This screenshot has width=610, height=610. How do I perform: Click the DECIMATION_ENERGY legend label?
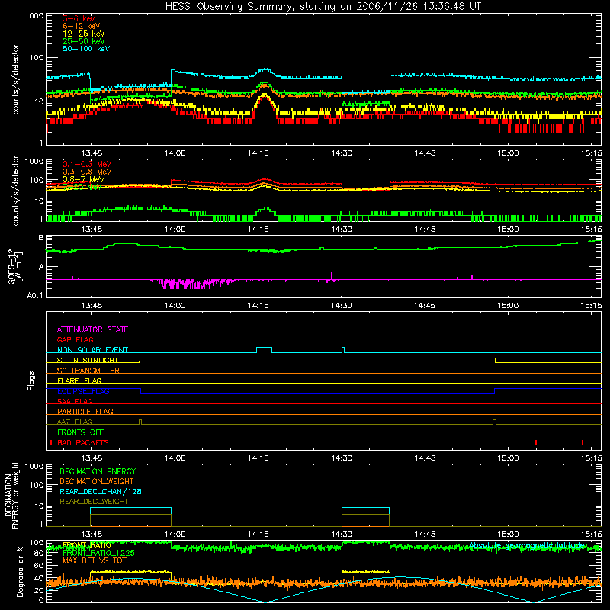click(x=98, y=471)
